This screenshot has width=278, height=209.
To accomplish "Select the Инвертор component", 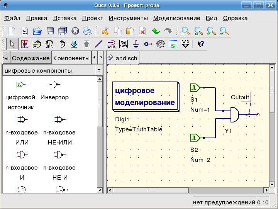I will (x=55, y=91).
